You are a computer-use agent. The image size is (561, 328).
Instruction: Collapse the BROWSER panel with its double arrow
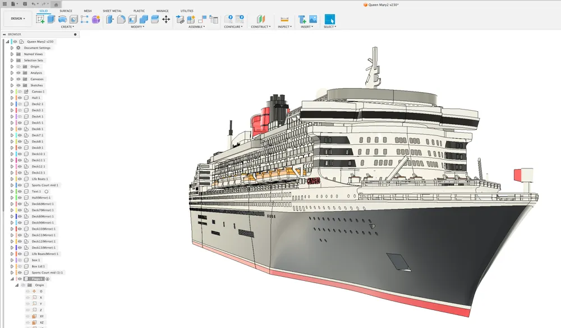point(5,34)
